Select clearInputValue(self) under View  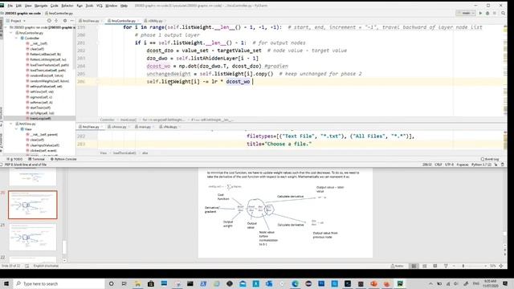(43, 145)
